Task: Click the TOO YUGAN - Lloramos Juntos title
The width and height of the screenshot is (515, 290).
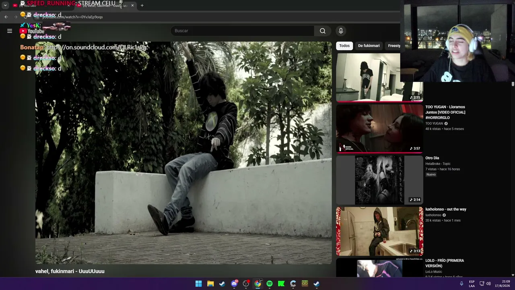Action: [445, 112]
